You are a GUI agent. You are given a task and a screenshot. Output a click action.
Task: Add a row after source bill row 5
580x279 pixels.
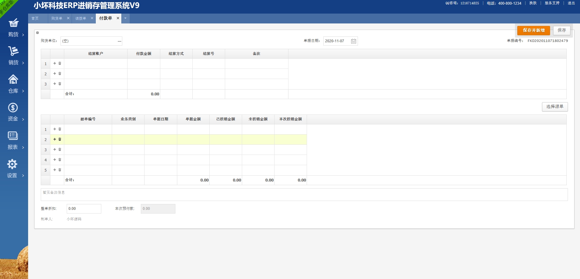[55, 170]
